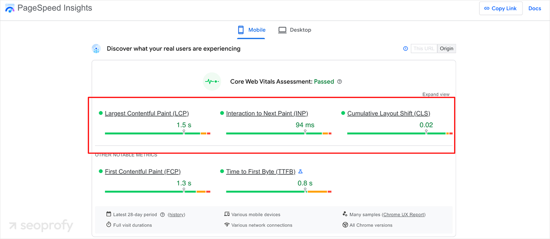Click the CLS distribution bar marker

[426, 132]
